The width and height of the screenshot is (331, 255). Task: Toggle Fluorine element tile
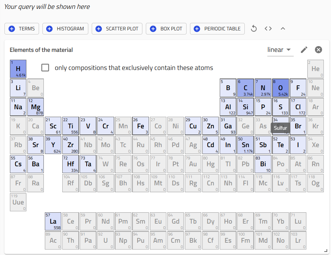click(x=298, y=88)
